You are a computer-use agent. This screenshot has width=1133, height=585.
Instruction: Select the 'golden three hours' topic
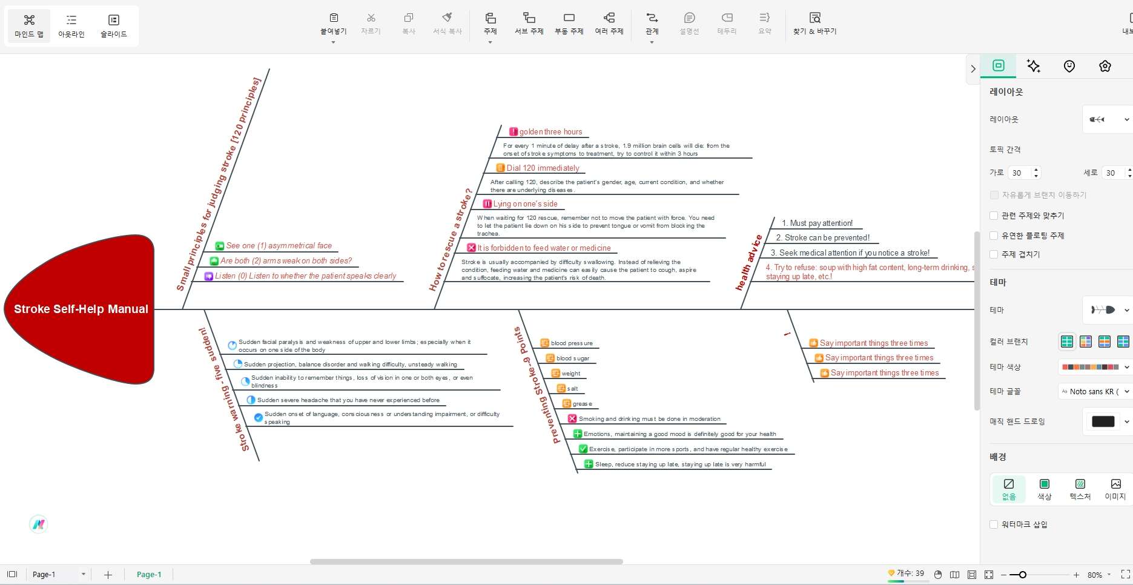[546, 131]
